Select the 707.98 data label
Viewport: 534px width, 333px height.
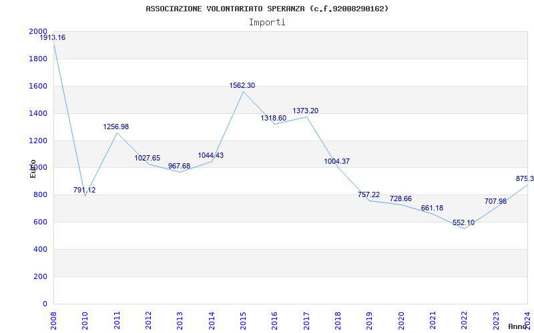pyautogui.click(x=495, y=202)
